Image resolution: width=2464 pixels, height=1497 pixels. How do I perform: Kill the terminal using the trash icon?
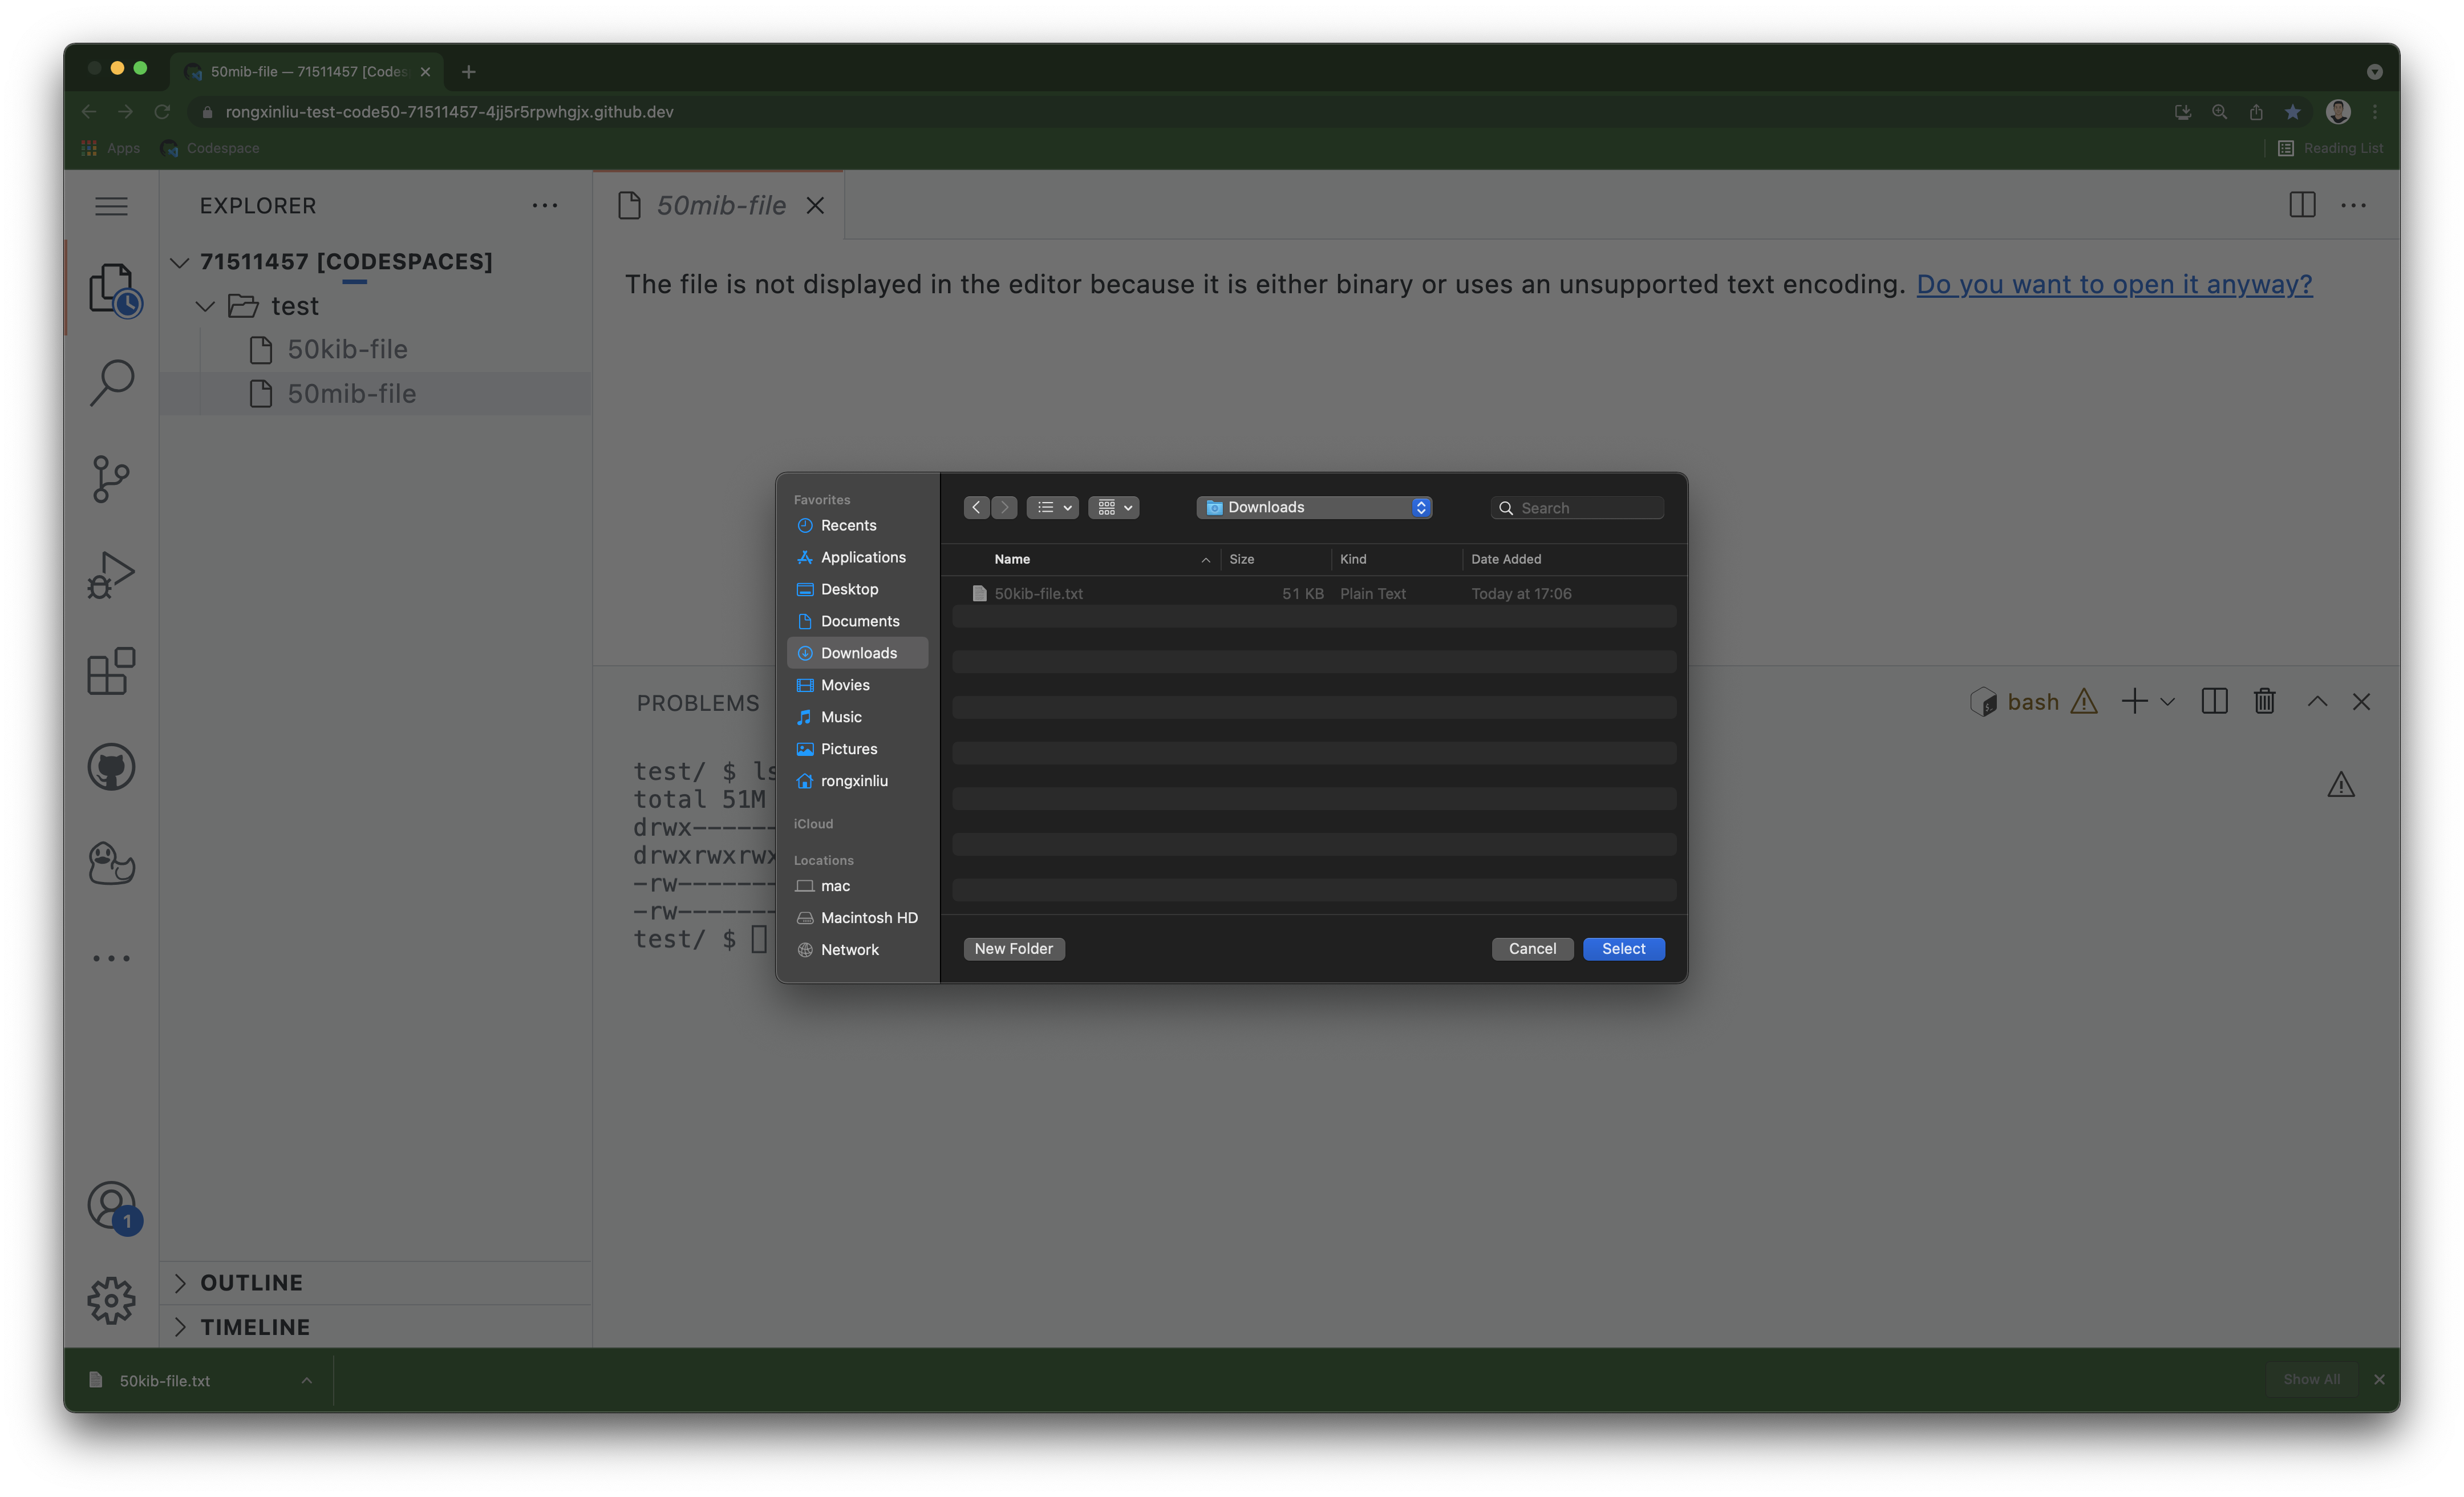[x=2264, y=701]
